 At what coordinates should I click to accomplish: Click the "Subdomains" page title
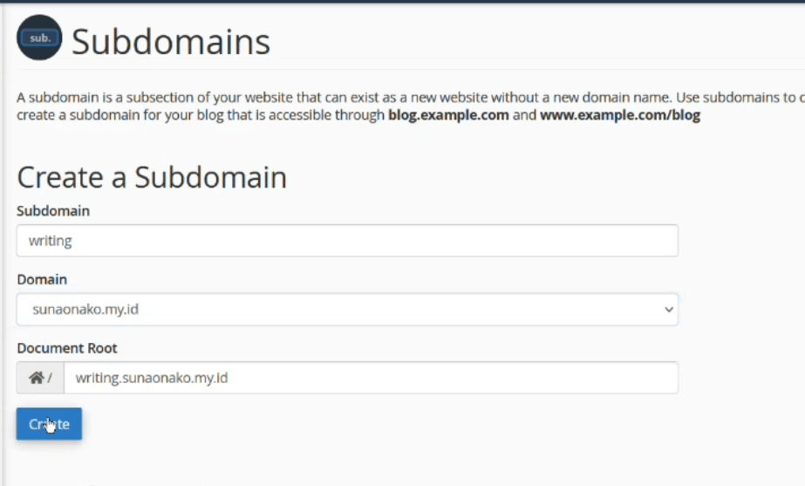[171, 41]
